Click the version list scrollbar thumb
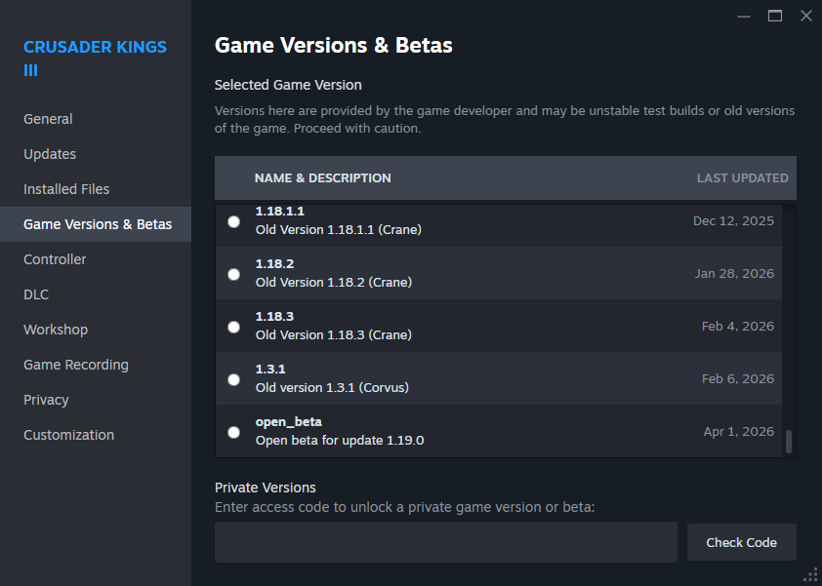The height and width of the screenshot is (586, 822). pyautogui.click(x=789, y=442)
